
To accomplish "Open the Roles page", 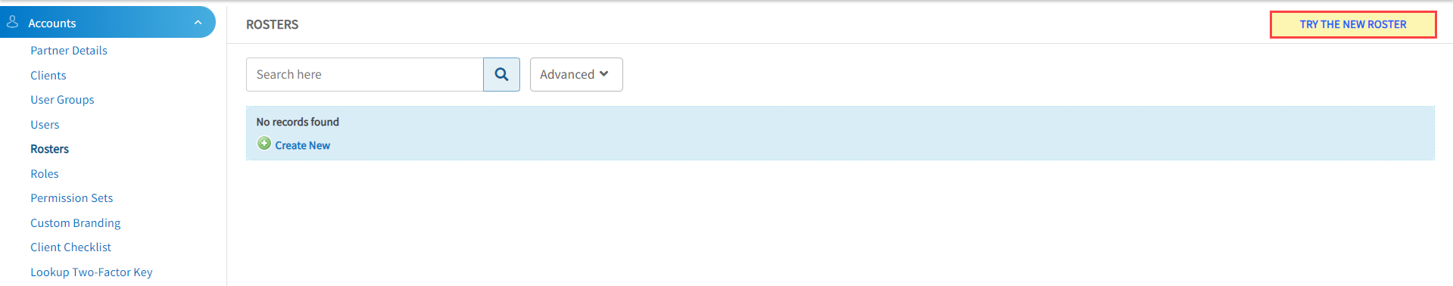I will 45,174.
